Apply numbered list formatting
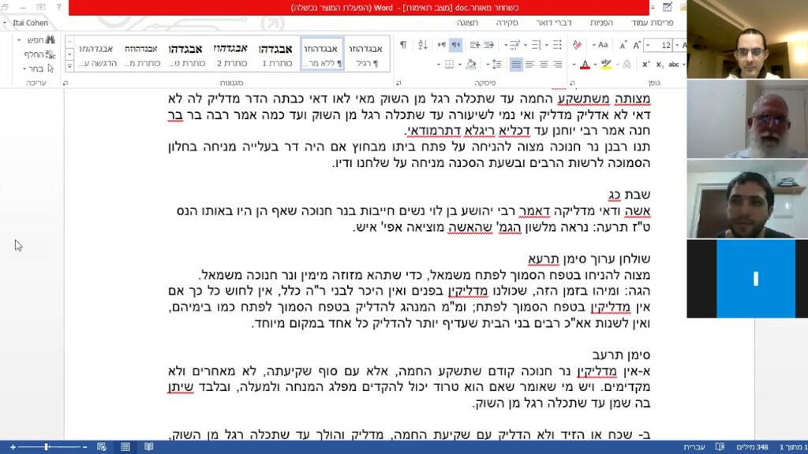The height and width of the screenshot is (454, 808). coord(536,45)
